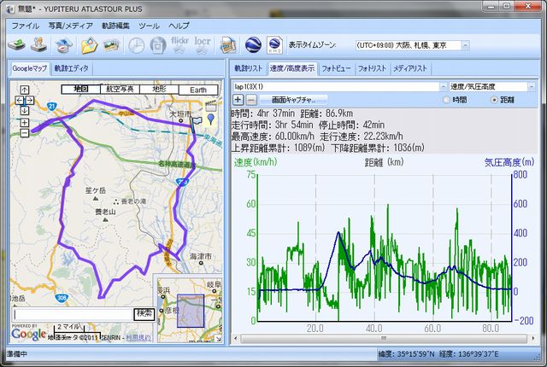
Task: Switch map to Earth view
Action: pyautogui.click(x=198, y=90)
